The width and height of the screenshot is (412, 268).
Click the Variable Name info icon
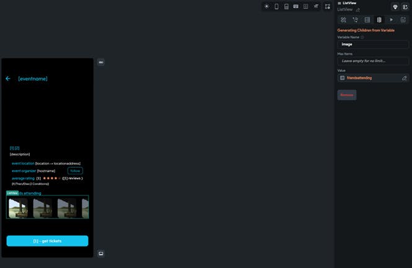tap(362, 37)
